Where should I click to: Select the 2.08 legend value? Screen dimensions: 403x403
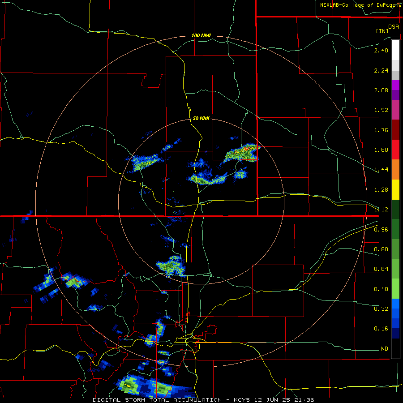click(x=381, y=90)
